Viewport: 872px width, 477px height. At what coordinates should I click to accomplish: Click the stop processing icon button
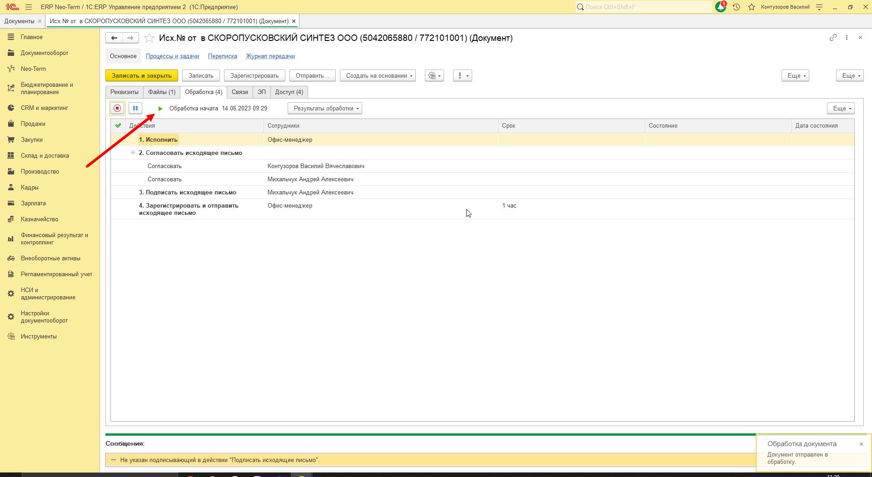click(x=117, y=108)
